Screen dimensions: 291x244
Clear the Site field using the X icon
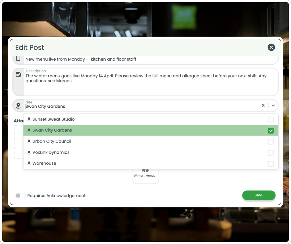263,105
